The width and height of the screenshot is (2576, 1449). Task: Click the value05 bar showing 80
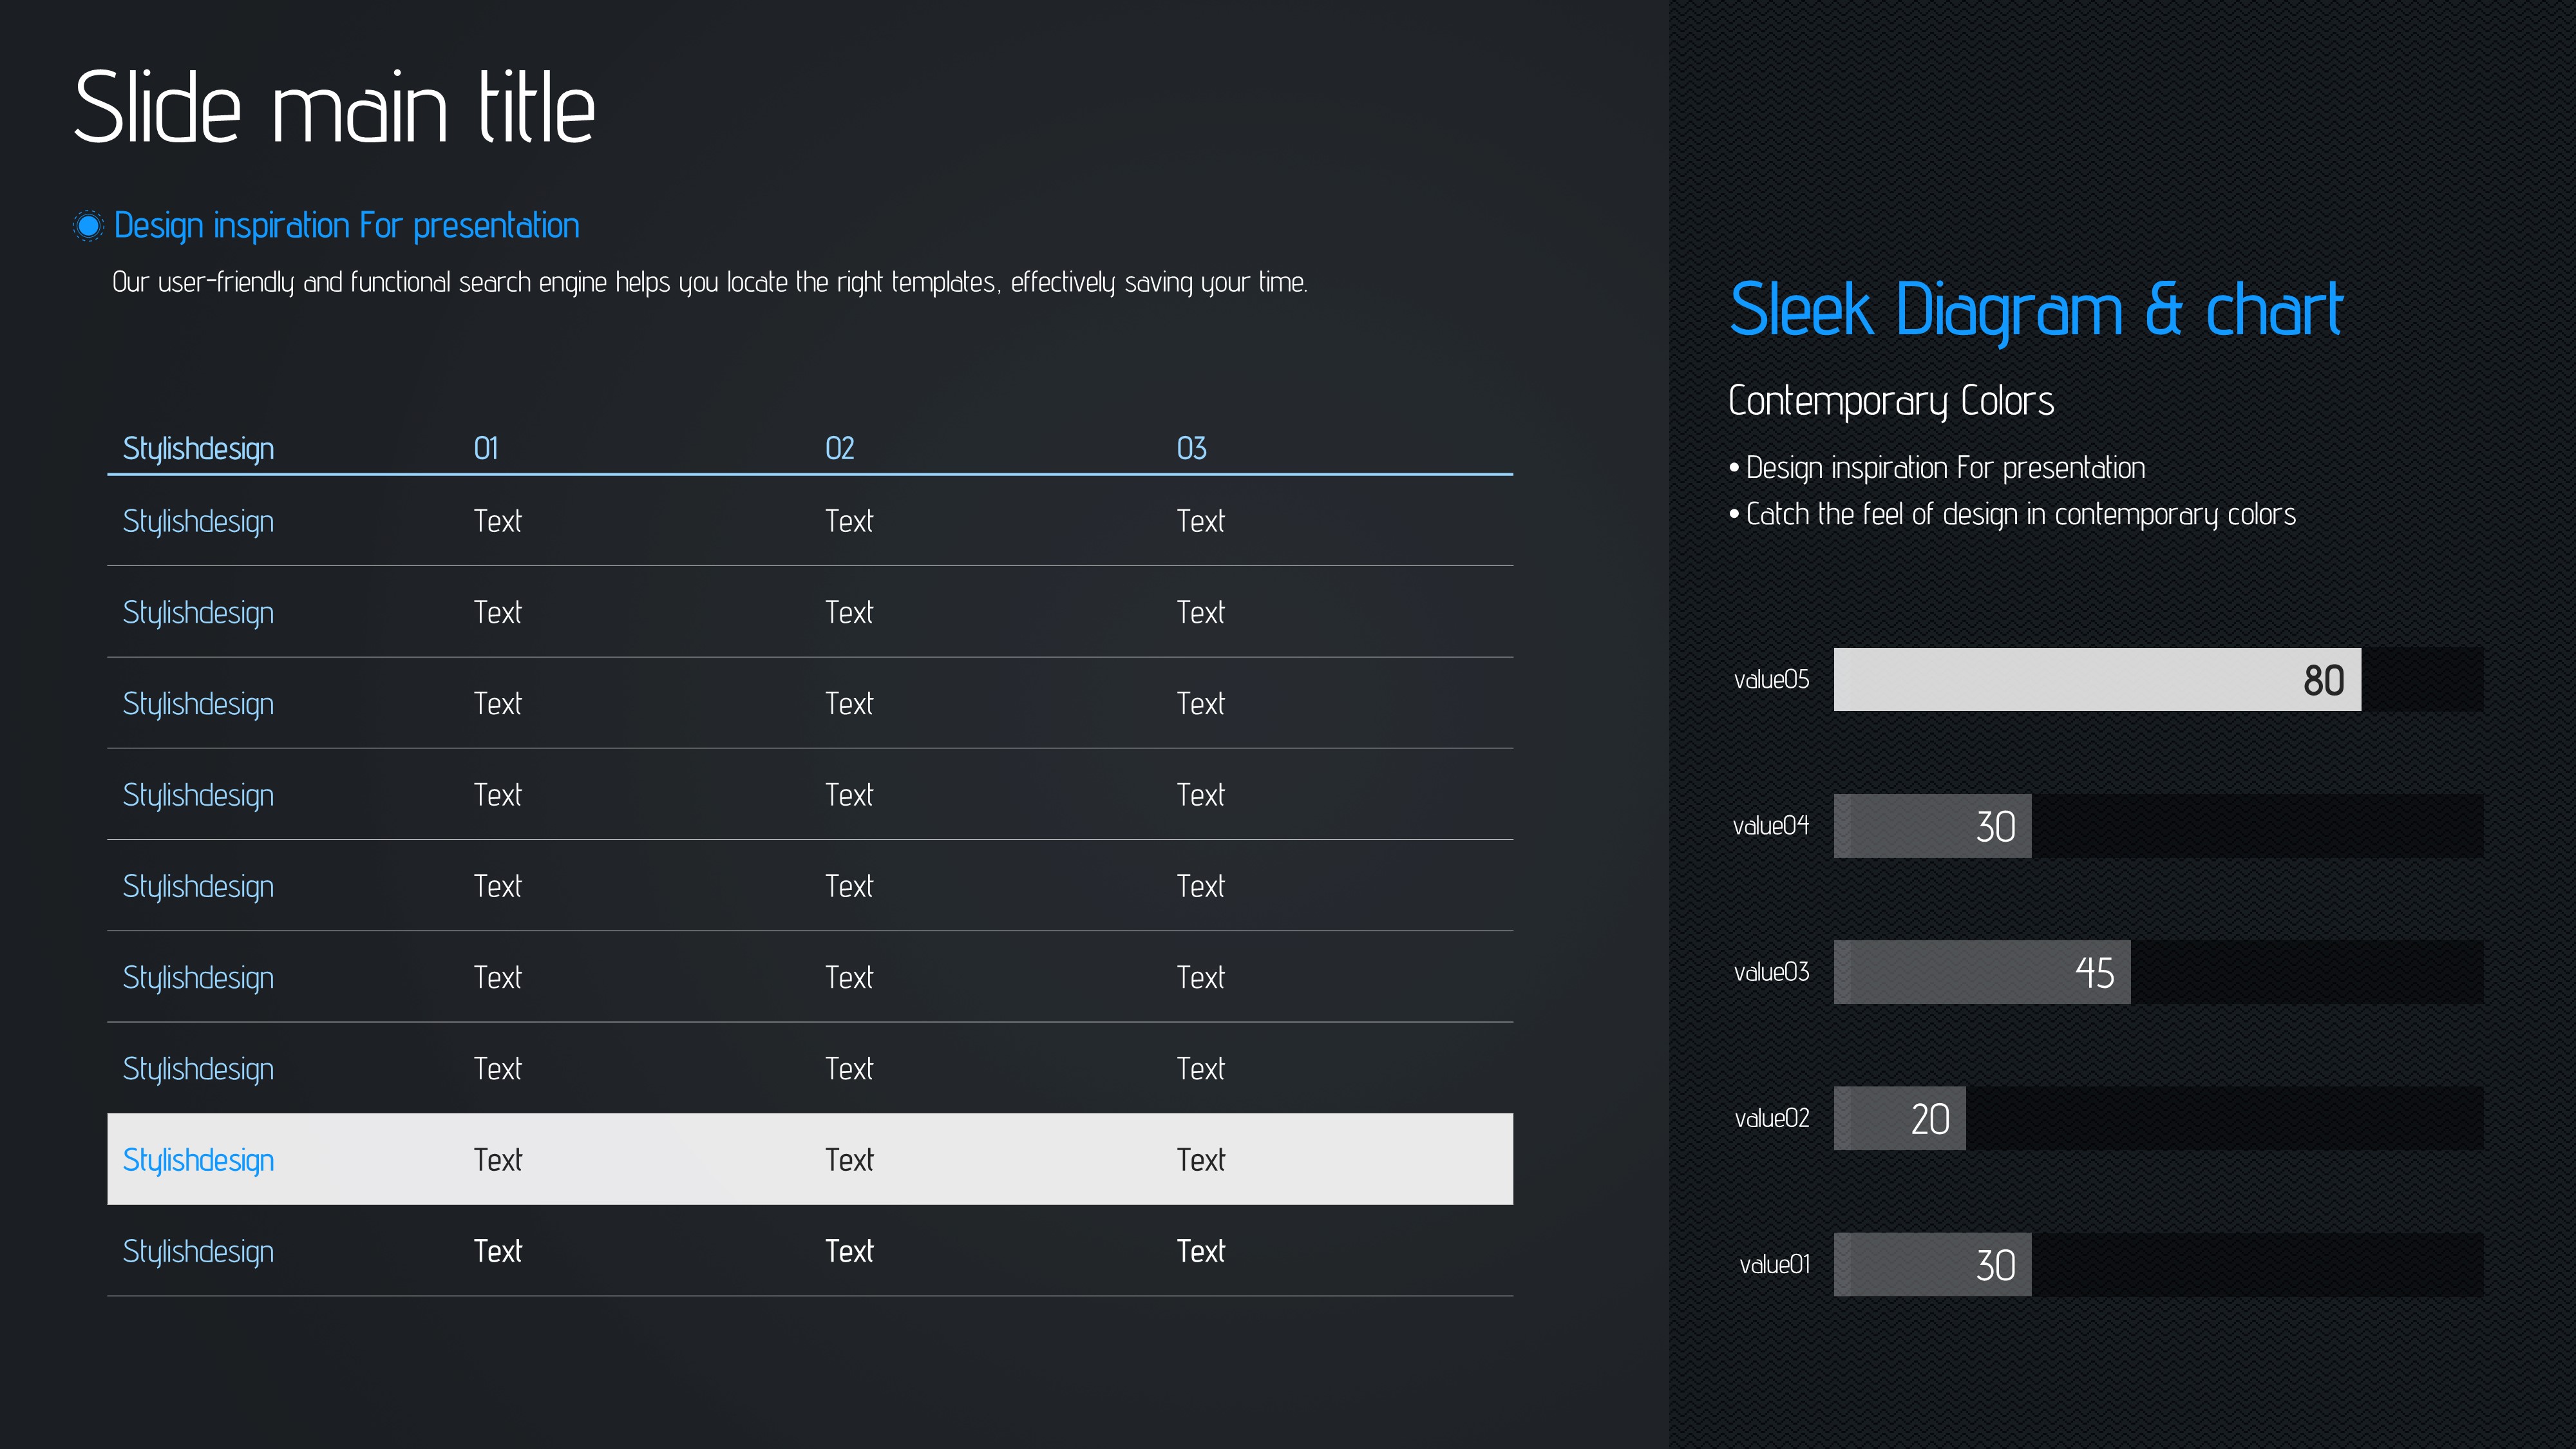(x=2096, y=680)
